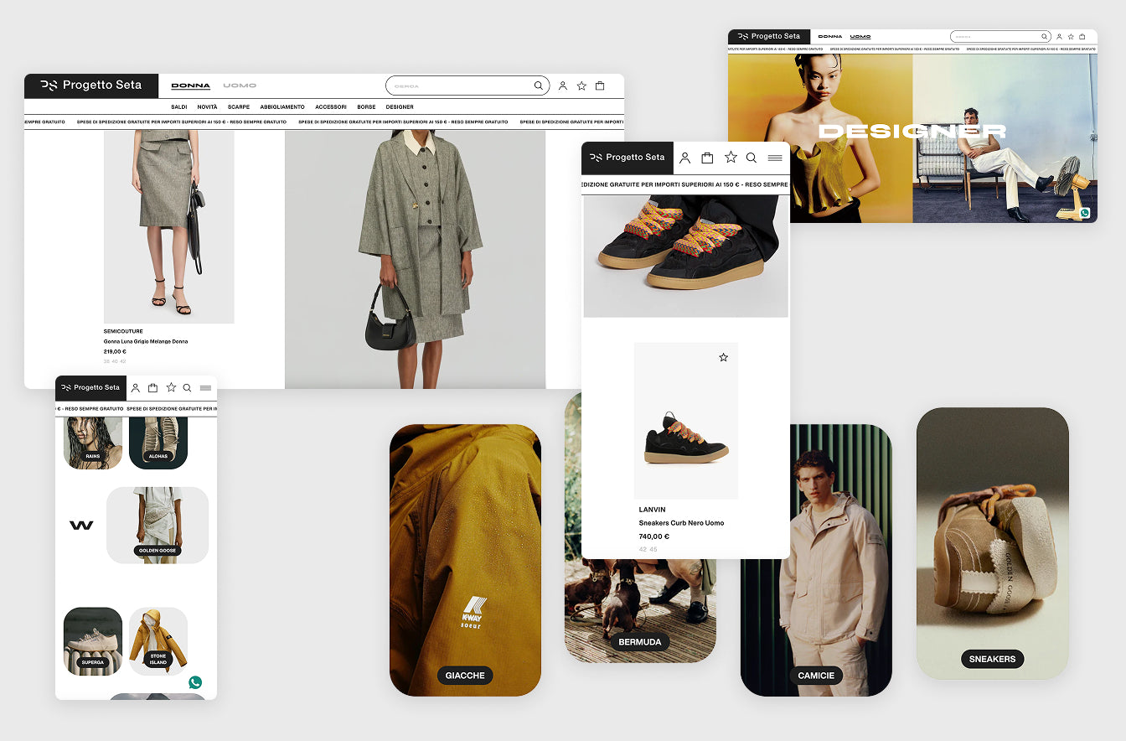
Task: Click header star icon in Lanvin mobile view
Action: coord(731,157)
